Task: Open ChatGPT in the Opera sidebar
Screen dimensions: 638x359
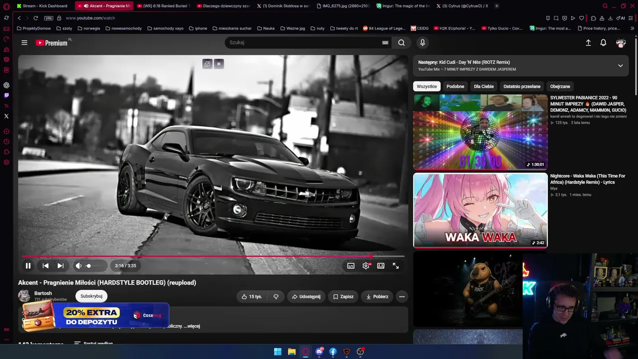Action: pos(6,85)
